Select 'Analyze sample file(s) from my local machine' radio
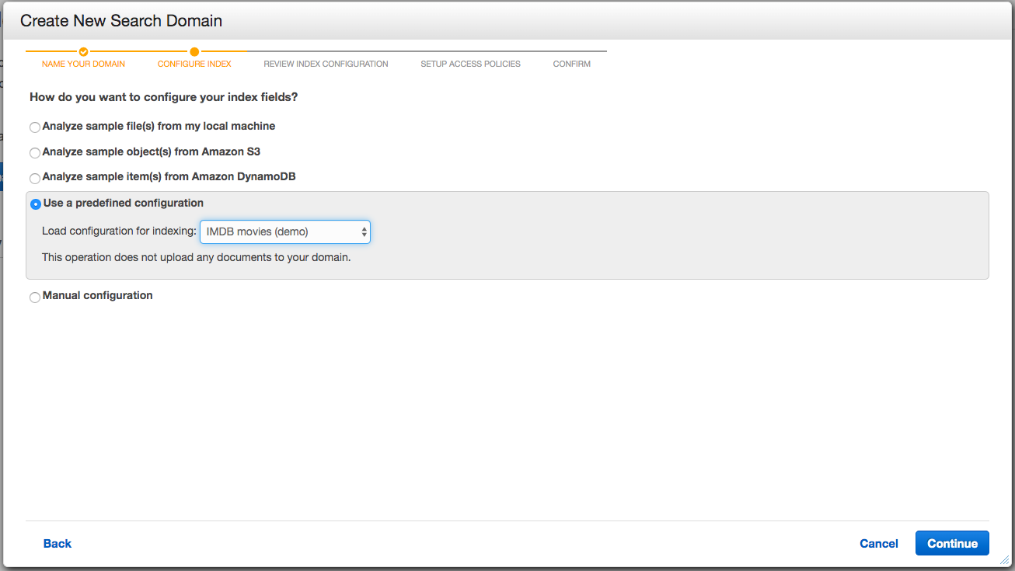The image size is (1015, 571). click(35, 127)
